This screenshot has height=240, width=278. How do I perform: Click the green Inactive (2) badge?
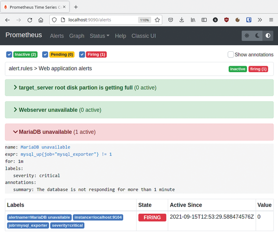(25, 55)
